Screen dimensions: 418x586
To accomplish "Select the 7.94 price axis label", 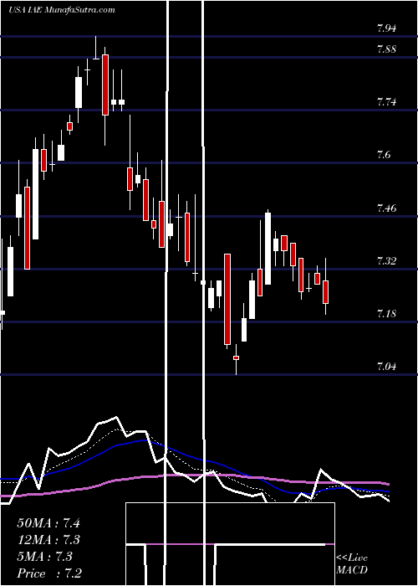I will (386, 28).
